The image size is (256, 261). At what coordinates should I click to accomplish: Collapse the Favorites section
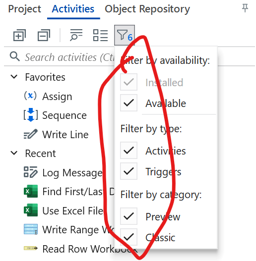point(14,77)
